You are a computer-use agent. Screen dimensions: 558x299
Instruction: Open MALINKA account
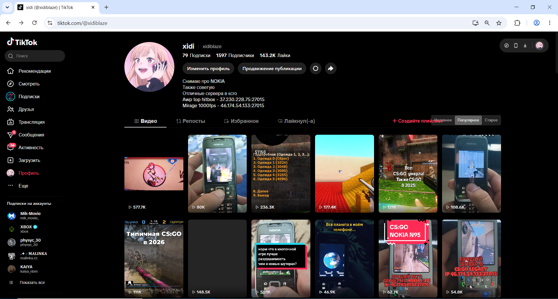pos(28,256)
